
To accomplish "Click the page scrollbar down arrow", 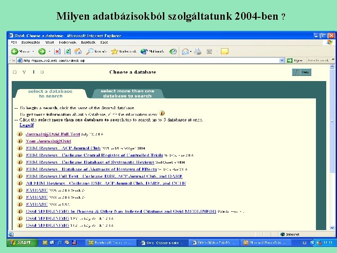I will pyautogui.click(x=332, y=228).
